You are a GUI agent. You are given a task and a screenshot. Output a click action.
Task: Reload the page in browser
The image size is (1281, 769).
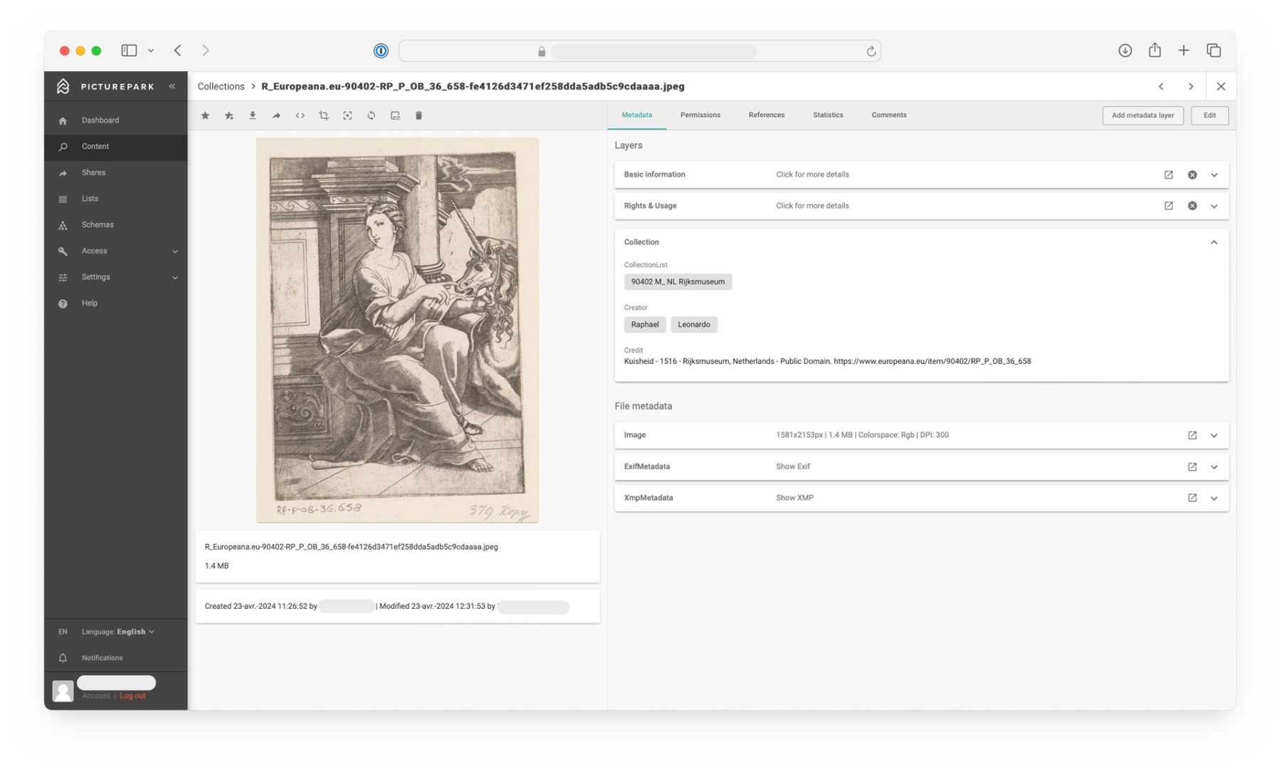[870, 51]
